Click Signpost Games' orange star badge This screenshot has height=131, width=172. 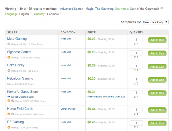pos(9,57)
